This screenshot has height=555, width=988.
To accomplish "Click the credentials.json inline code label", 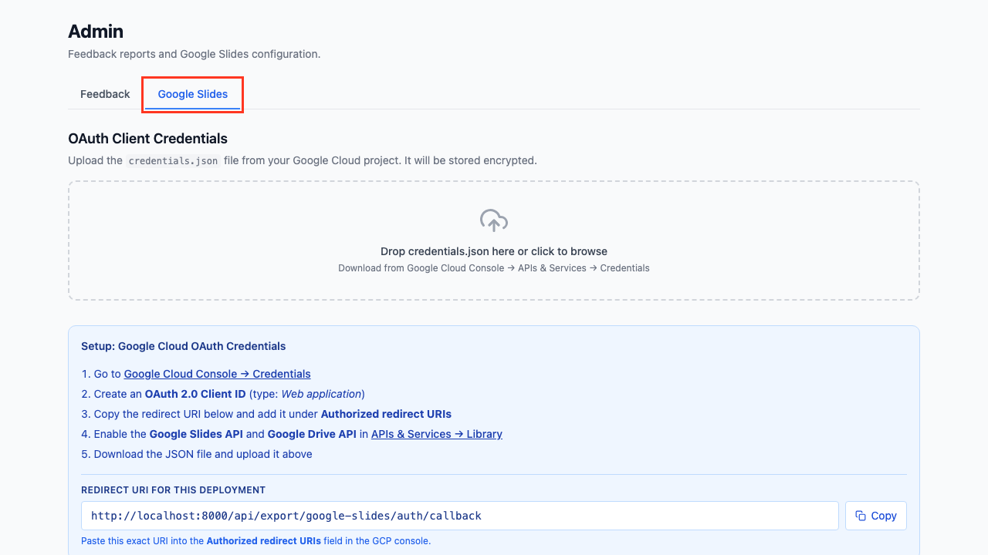I will (x=173, y=161).
